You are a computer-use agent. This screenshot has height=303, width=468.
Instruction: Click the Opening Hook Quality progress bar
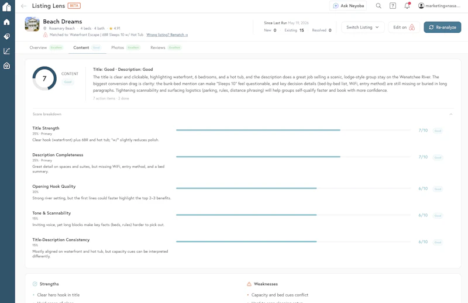coord(293,188)
